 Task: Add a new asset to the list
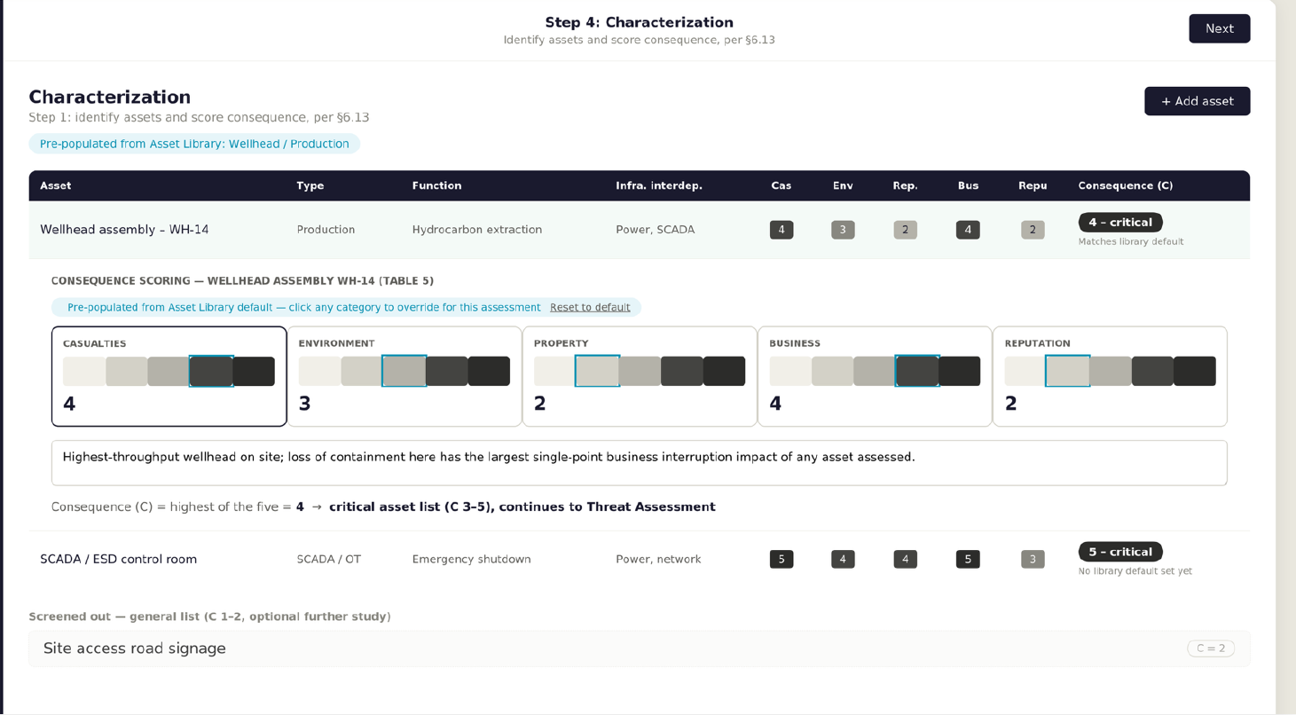tap(1197, 101)
